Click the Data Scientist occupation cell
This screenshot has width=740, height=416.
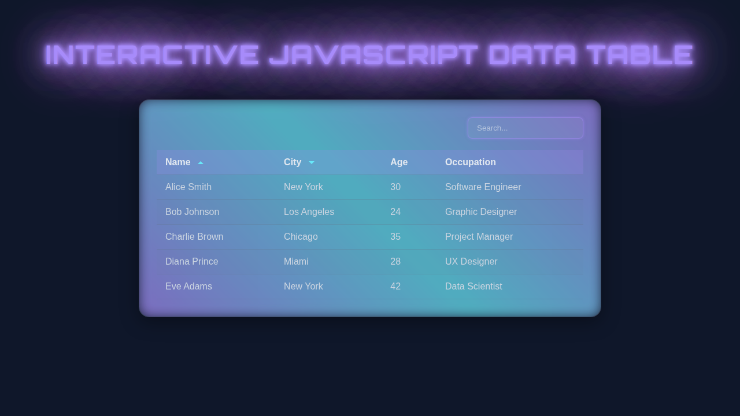coord(510,287)
